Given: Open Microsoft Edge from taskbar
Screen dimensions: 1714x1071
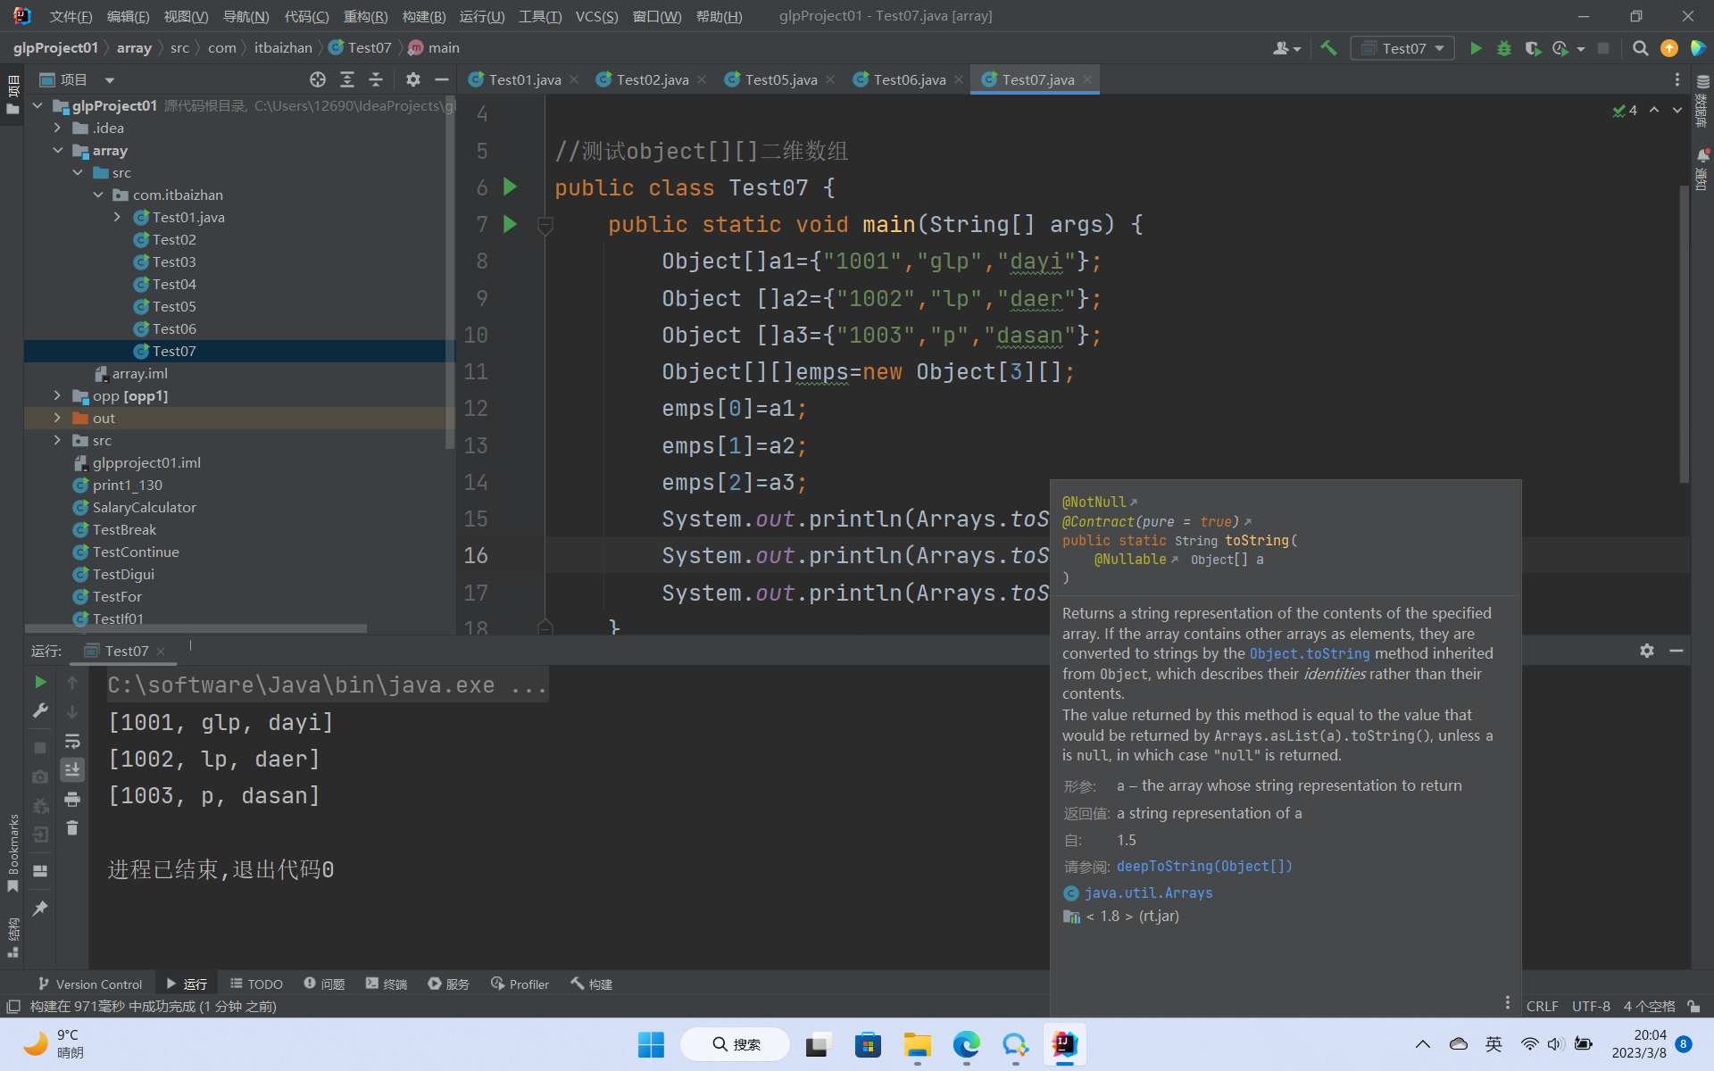Looking at the screenshot, I should click(966, 1044).
